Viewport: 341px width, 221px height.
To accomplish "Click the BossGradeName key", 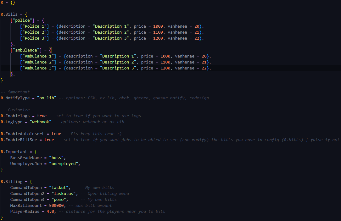I will pos(26,158).
